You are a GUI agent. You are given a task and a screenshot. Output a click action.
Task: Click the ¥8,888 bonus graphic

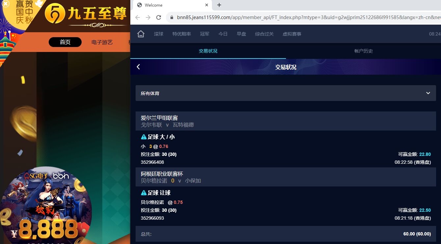tap(45, 229)
